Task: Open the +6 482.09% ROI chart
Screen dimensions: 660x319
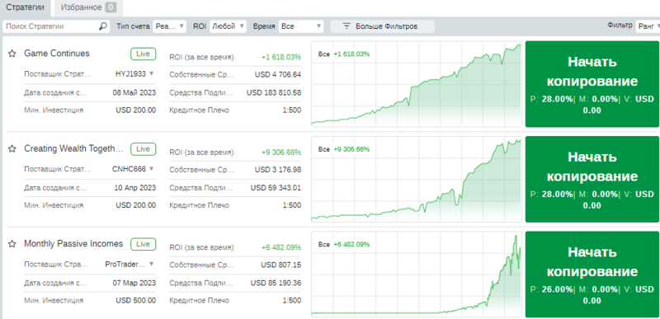Action: (x=417, y=274)
